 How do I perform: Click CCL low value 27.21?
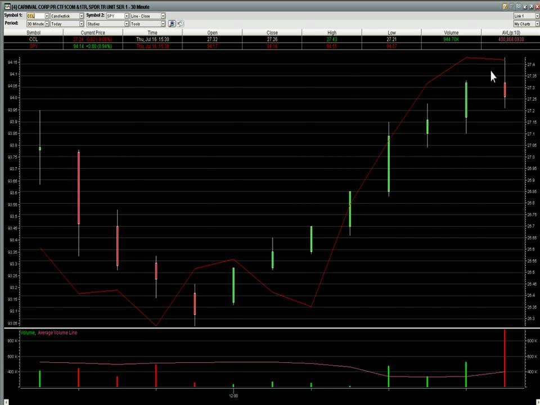point(391,39)
